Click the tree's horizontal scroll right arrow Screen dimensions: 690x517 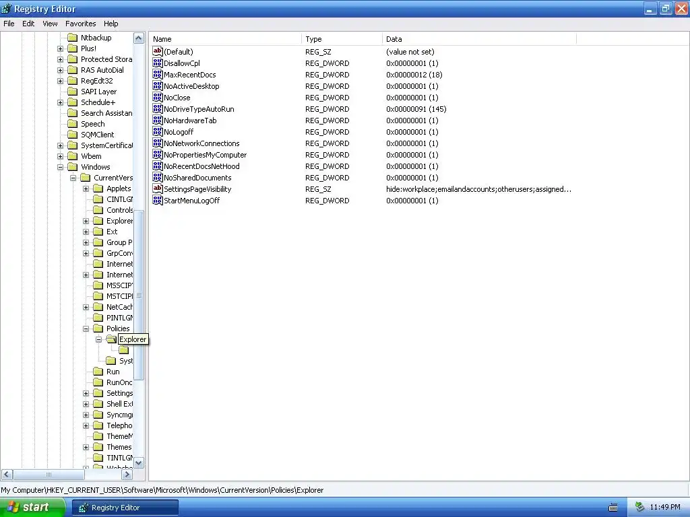pos(127,475)
